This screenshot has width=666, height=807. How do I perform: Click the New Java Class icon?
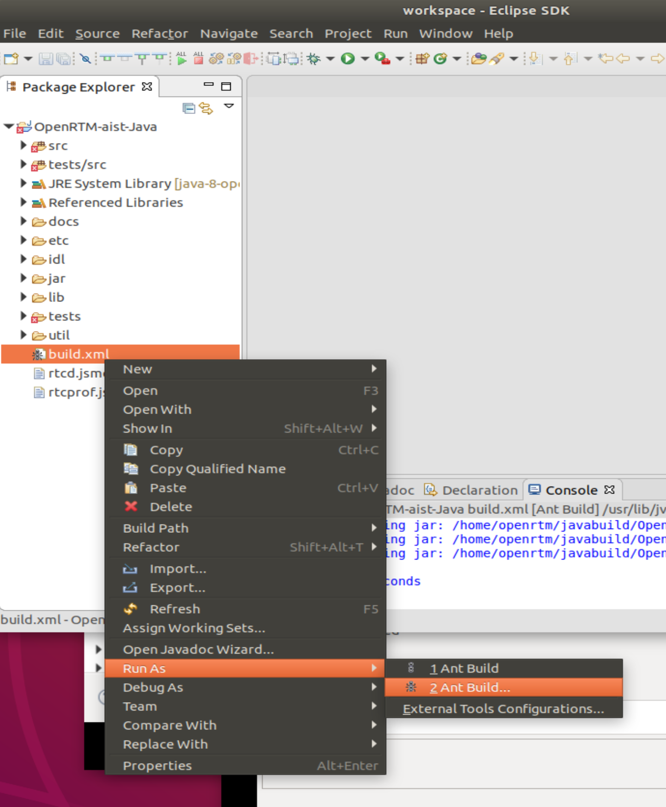click(x=440, y=59)
